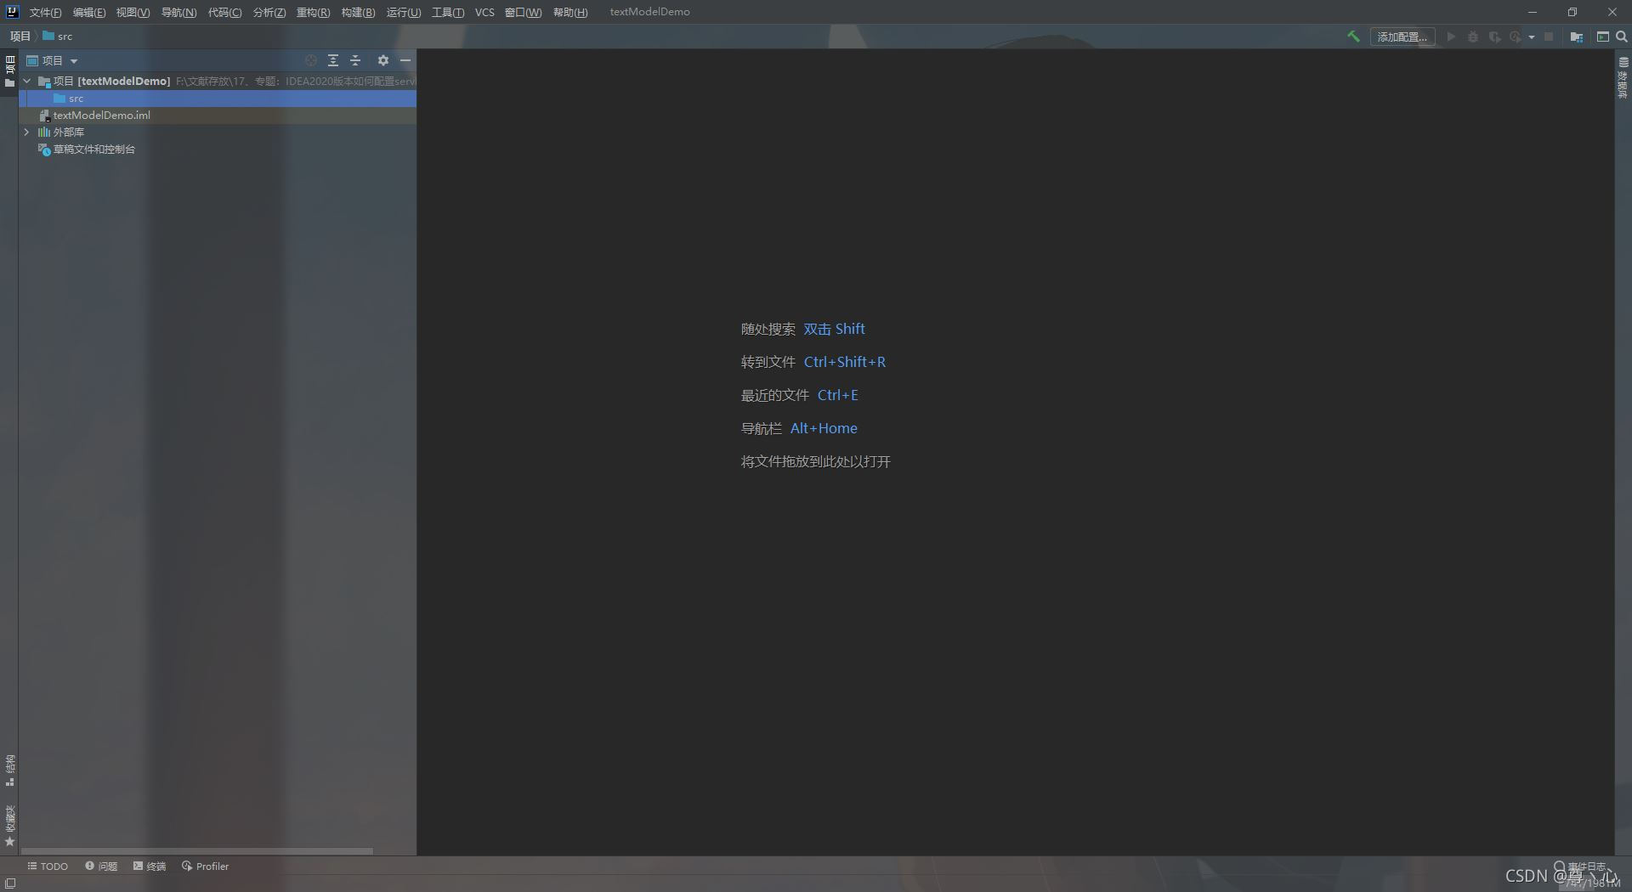Click the project panel horizontal scrollbar
The height and width of the screenshot is (892, 1632).
coord(197,850)
